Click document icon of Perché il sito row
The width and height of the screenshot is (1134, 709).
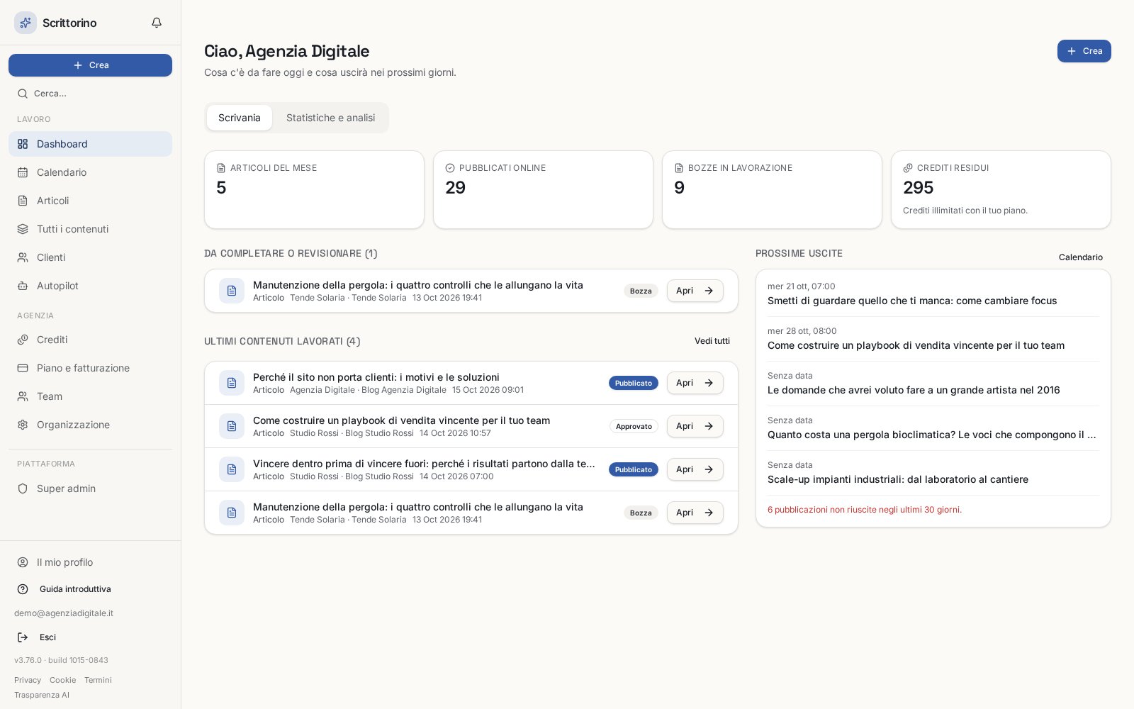(x=232, y=383)
